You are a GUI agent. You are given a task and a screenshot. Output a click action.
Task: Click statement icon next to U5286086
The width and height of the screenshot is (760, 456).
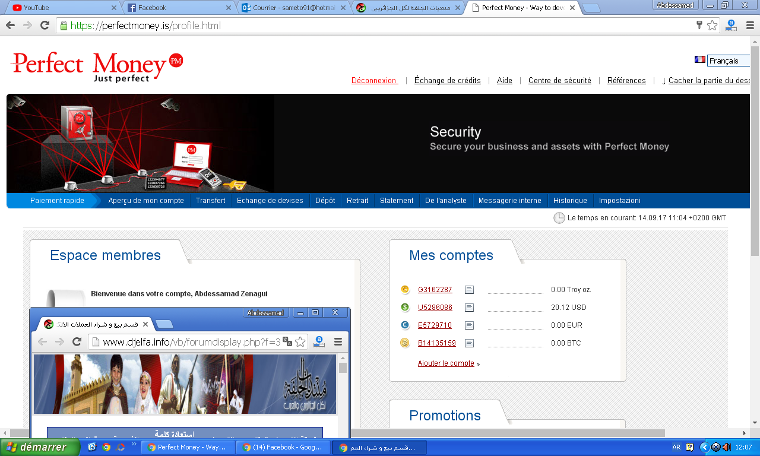[469, 308]
